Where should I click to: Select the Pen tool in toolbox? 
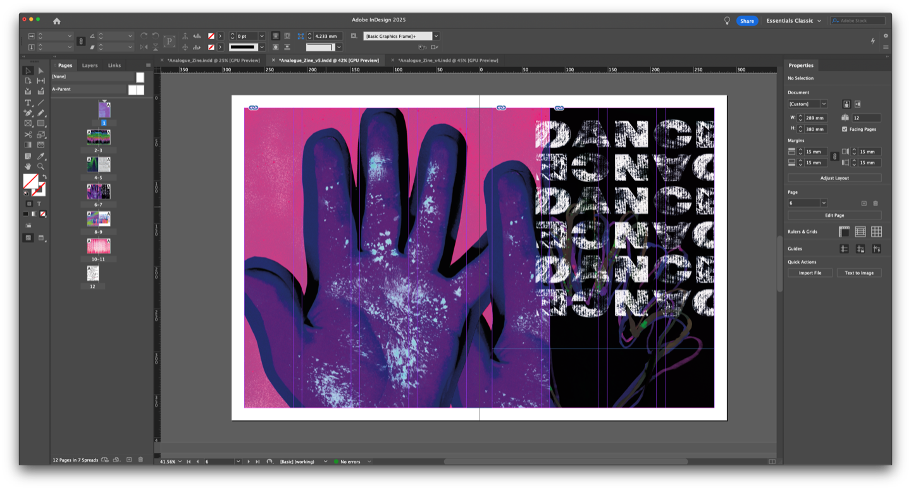point(28,113)
